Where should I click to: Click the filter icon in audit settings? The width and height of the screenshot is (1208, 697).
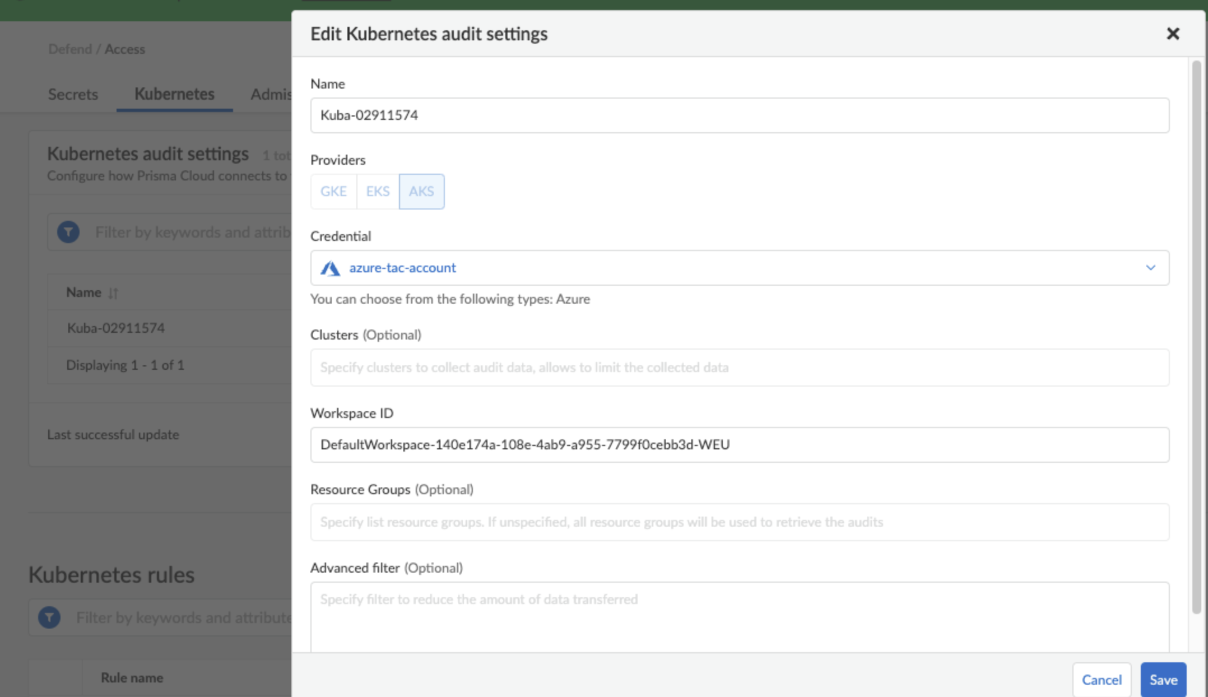[x=68, y=232]
